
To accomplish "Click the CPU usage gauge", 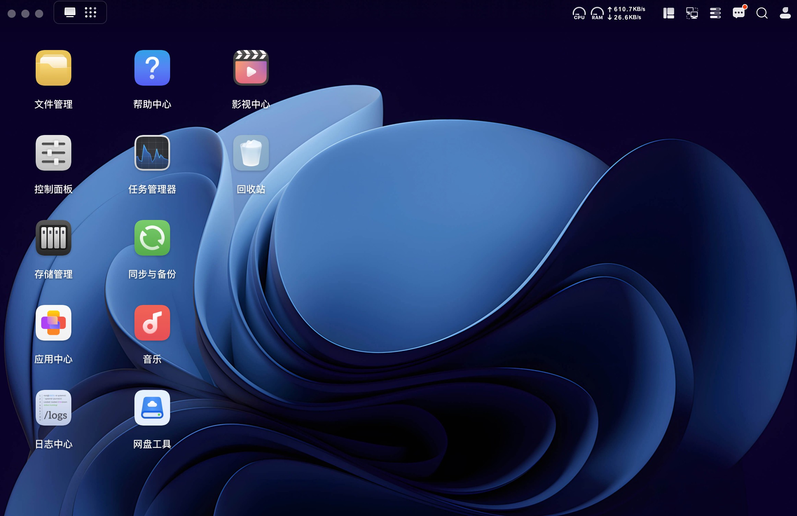I will (x=579, y=13).
